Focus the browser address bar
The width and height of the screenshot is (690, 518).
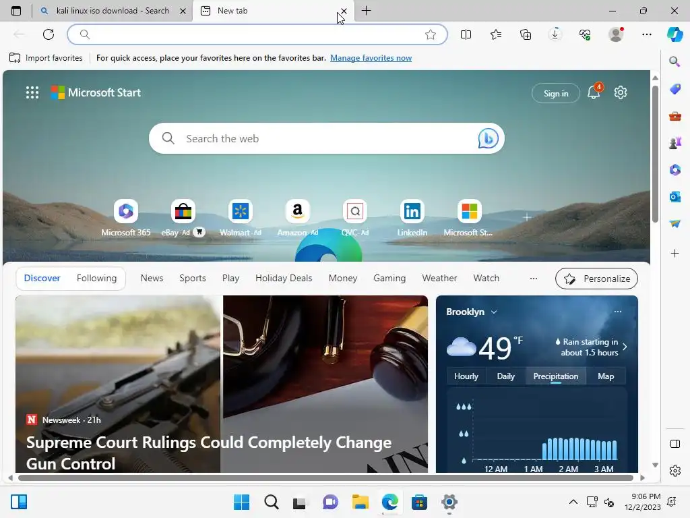click(x=257, y=34)
